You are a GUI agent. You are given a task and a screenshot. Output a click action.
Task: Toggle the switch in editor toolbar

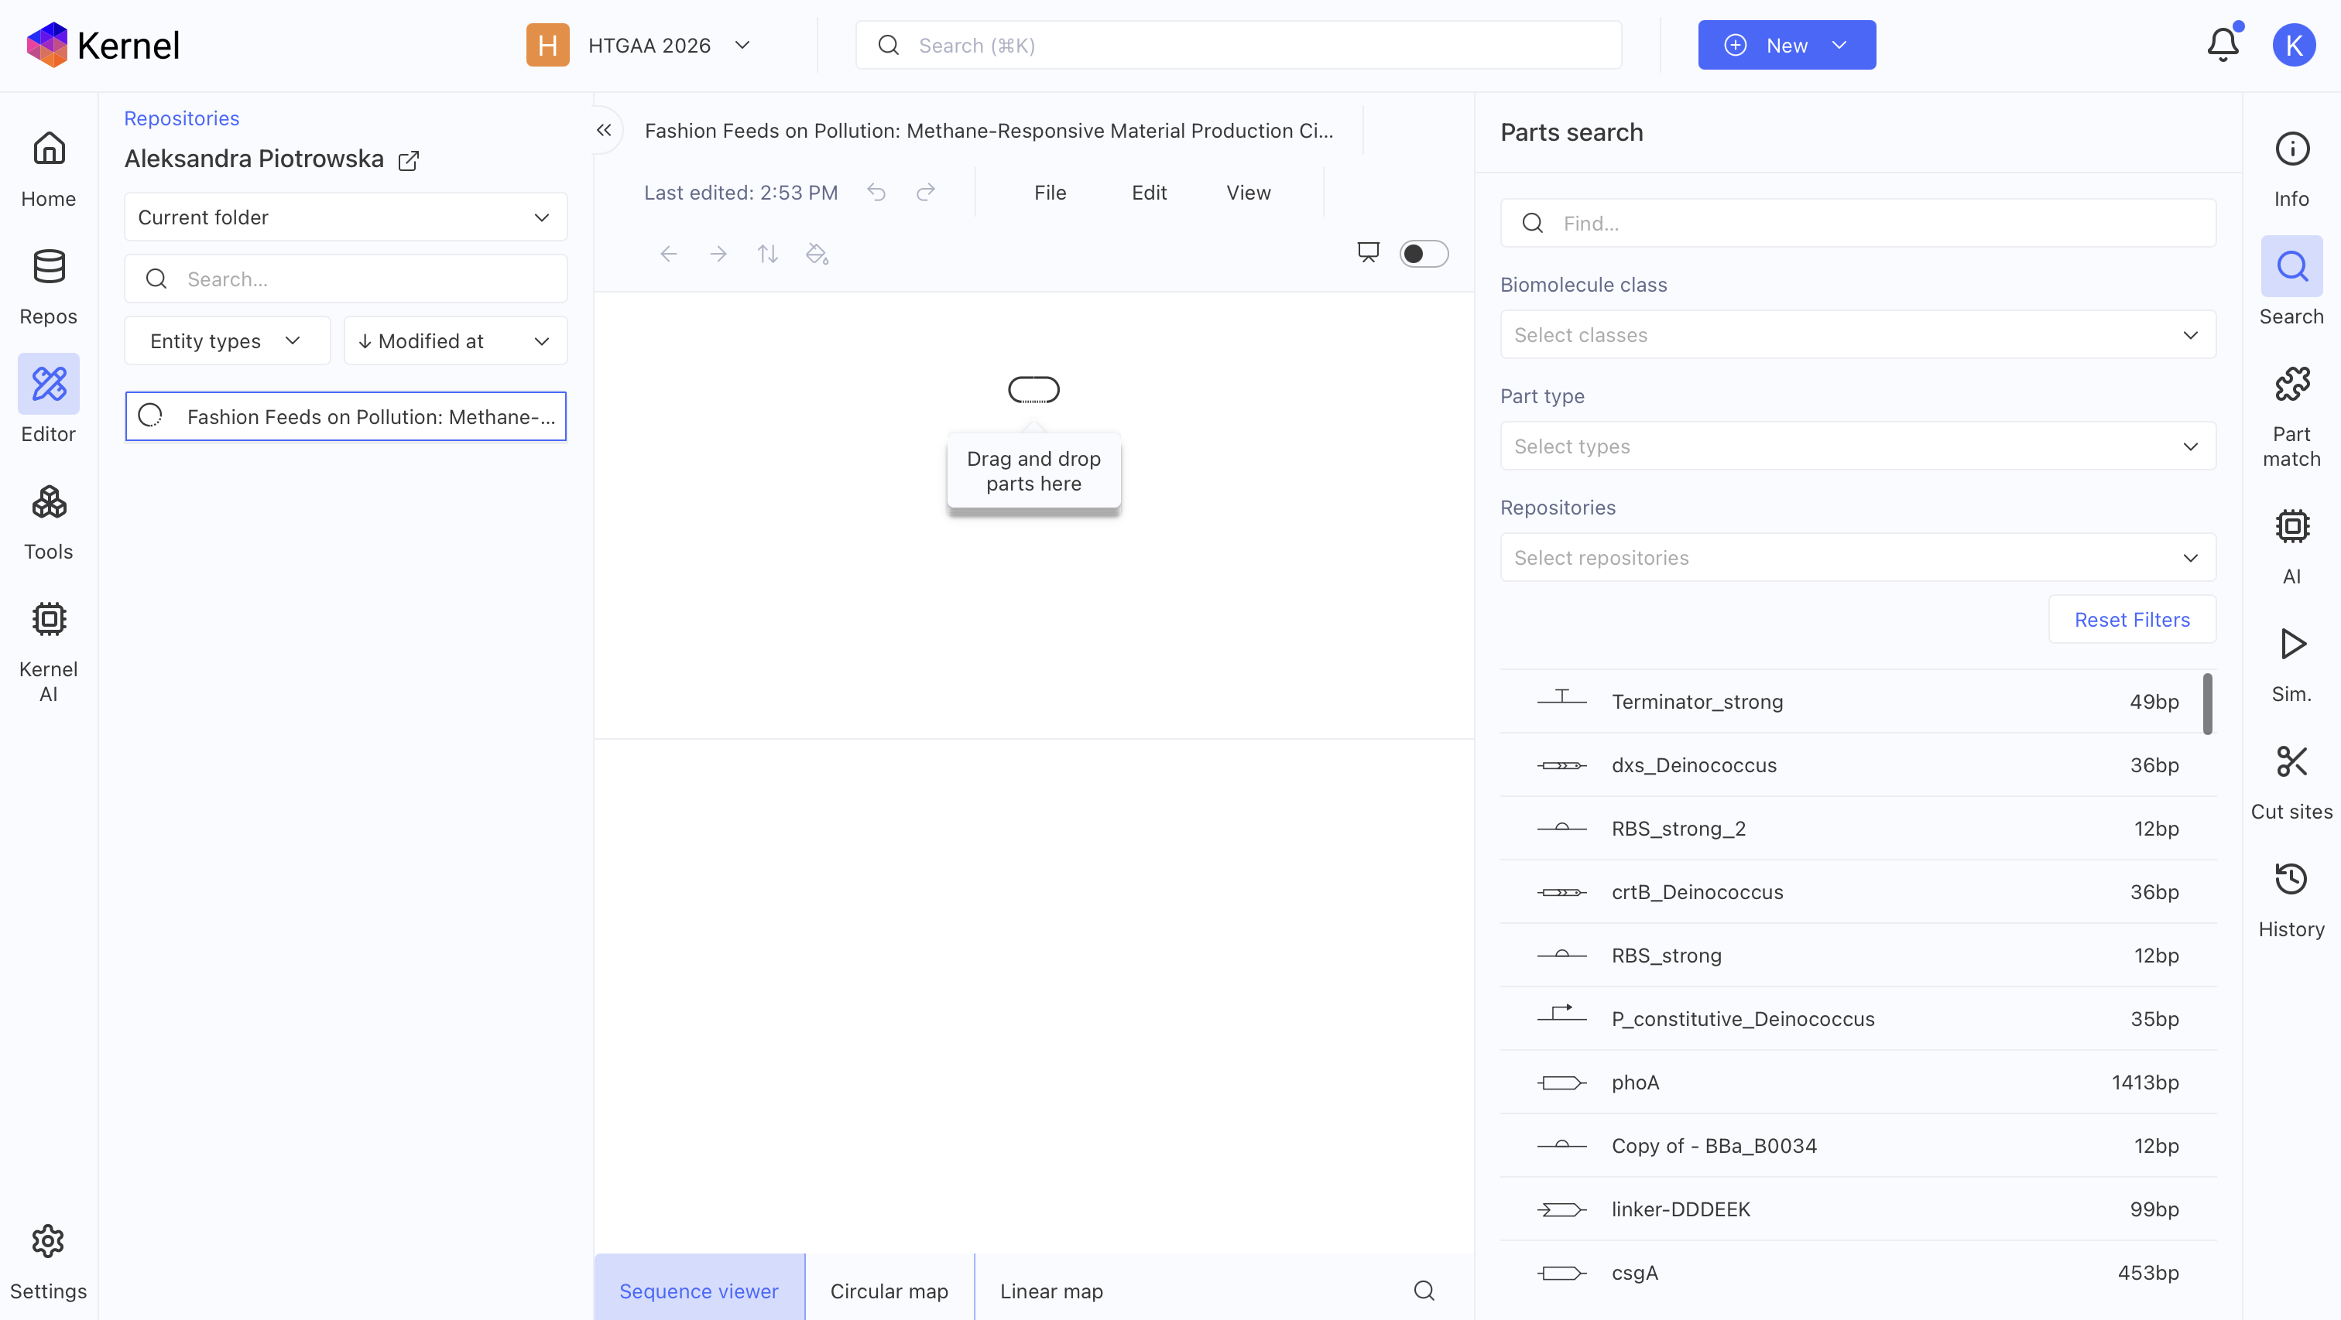pos(1424,255)
